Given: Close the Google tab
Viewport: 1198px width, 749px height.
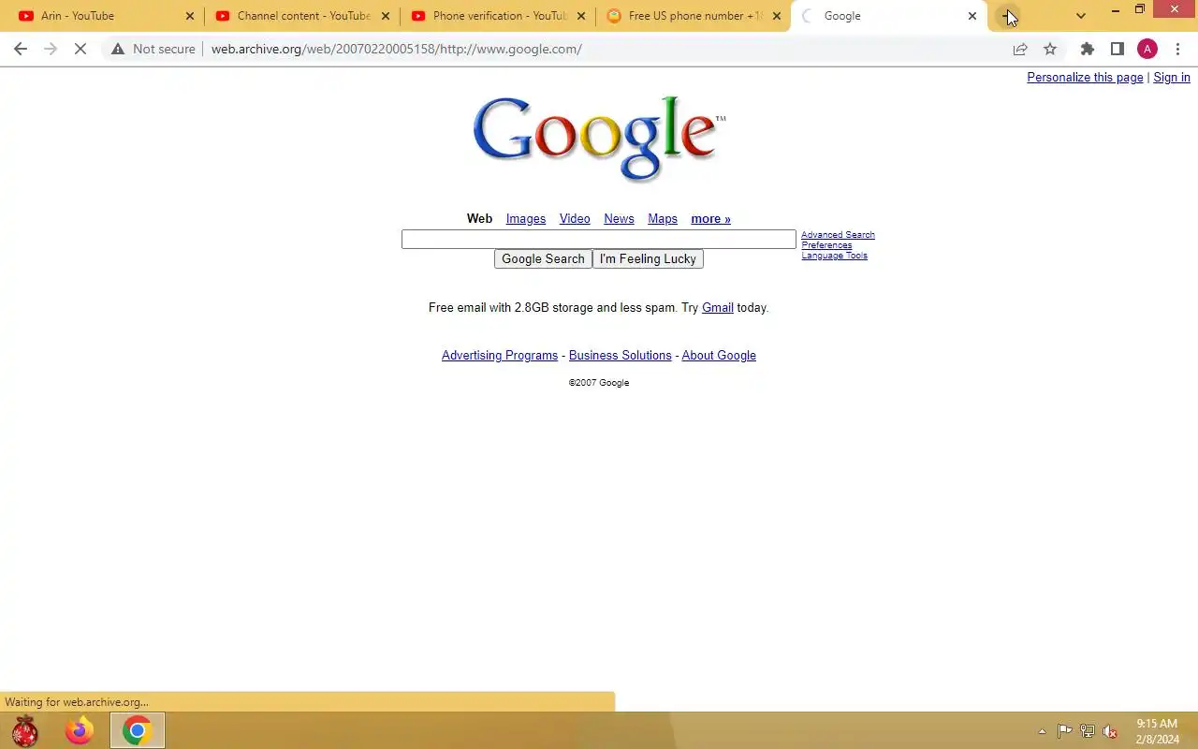Looking at the screenshot, I should tap(972, 16).
